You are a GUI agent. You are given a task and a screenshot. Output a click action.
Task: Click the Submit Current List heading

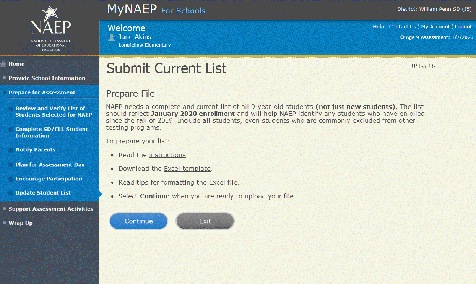coord(167,68)
